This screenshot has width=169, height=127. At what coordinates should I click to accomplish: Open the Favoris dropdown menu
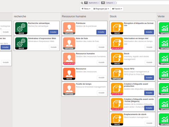point(117,9)
